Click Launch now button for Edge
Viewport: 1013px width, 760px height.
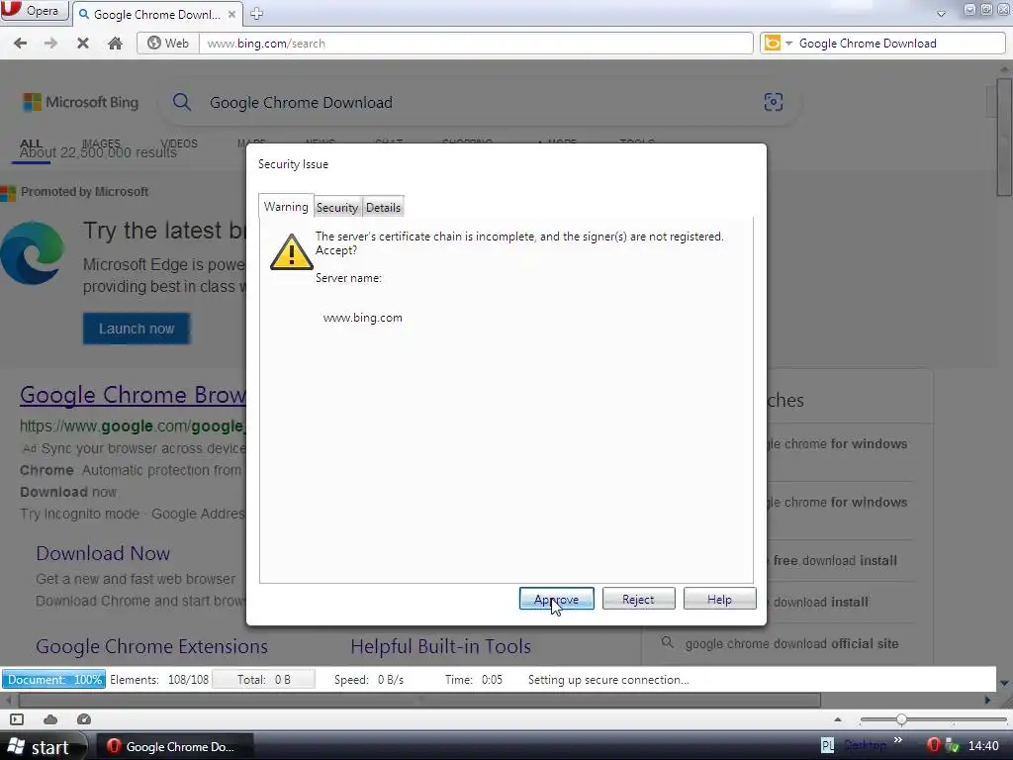click(x=137, y=329)
